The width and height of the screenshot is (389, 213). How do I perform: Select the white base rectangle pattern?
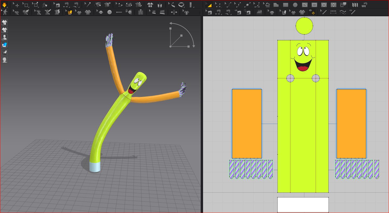[x=303, y=205]
